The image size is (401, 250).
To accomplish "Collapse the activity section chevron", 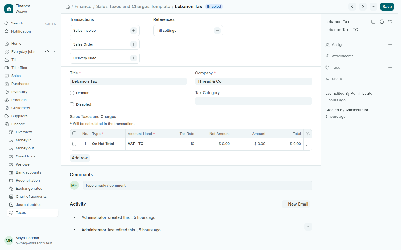I will pyautogui.click(x=308, y=227).
